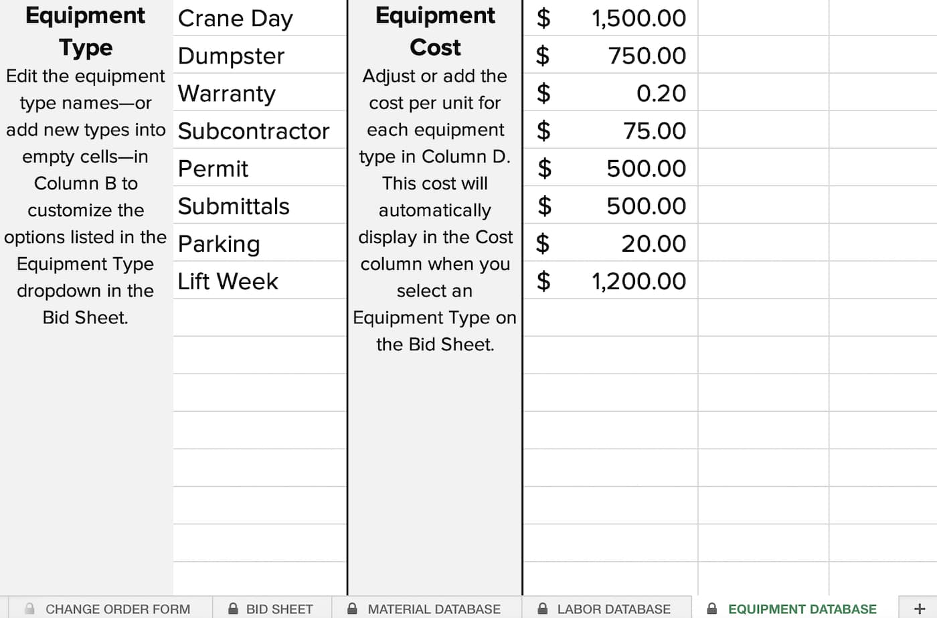Select the Equipment Type header cell
937x618 pixels.
tap(86, 31)
